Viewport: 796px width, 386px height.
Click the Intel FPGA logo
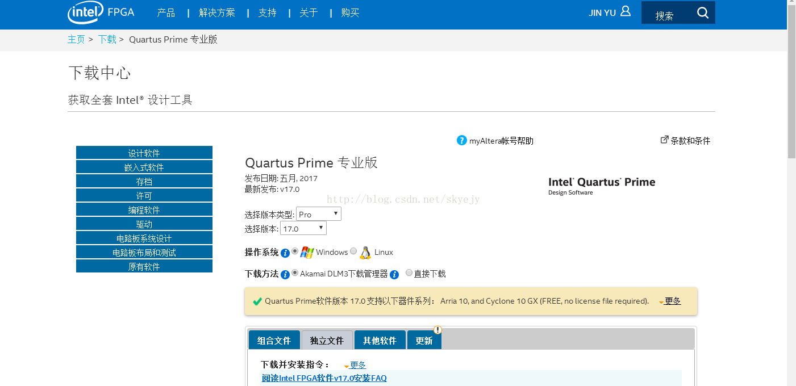coord(101,12)
